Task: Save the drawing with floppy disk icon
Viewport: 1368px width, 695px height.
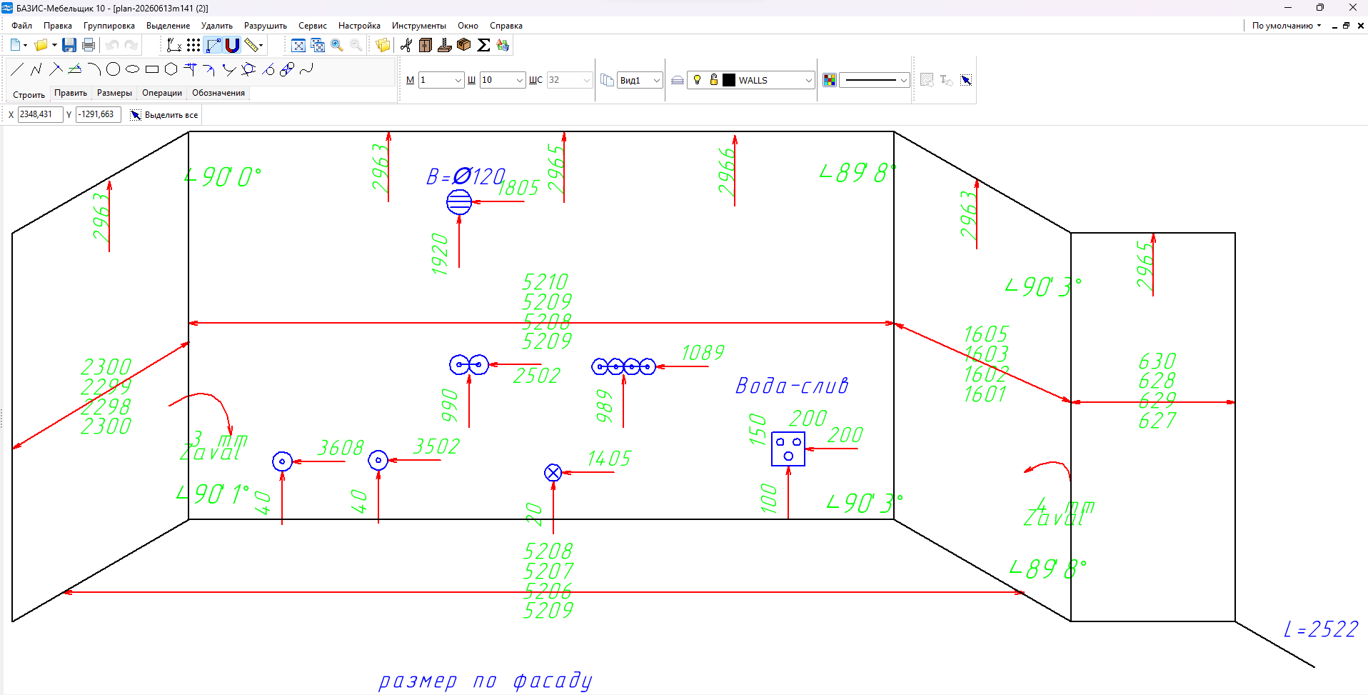Action: [x=69, y=45]
